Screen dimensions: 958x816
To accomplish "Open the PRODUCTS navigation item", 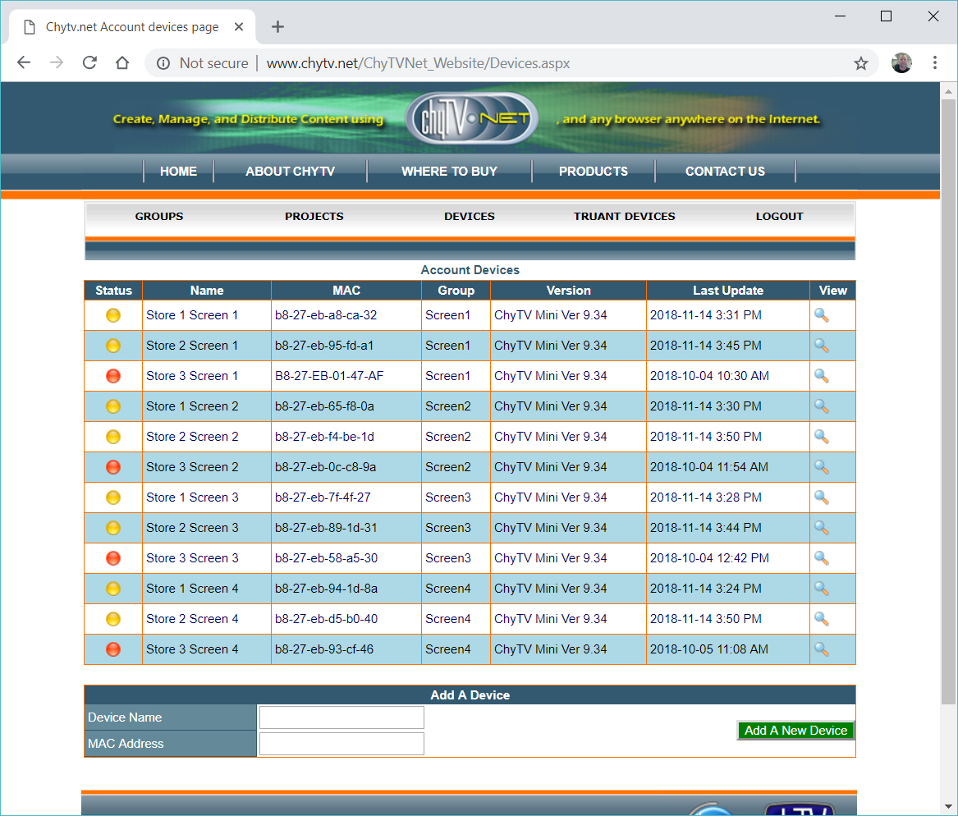I will click(594, 171).
